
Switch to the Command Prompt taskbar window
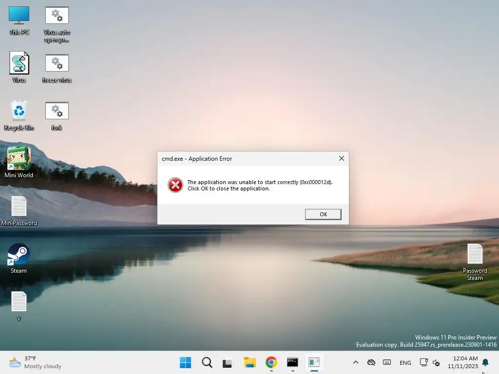click(292, 362)
